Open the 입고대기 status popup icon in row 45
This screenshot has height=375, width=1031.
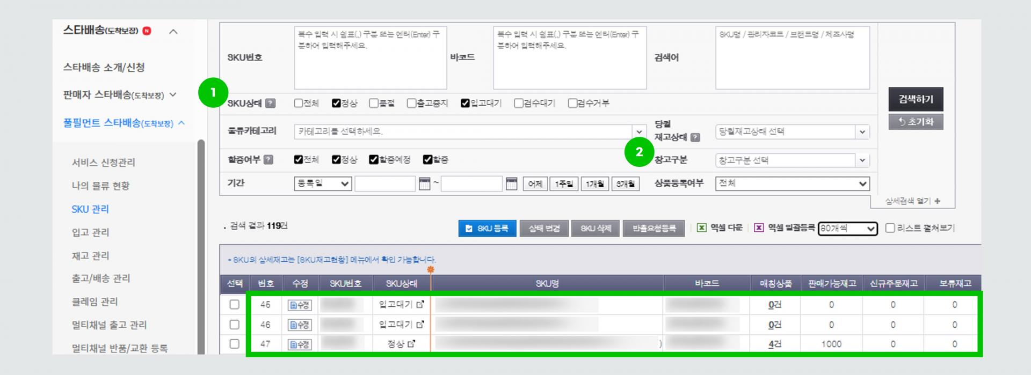click(x=420, y=304)
